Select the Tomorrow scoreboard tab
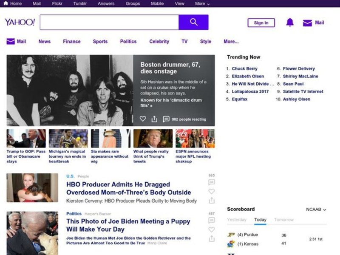 tap(284, 220)
